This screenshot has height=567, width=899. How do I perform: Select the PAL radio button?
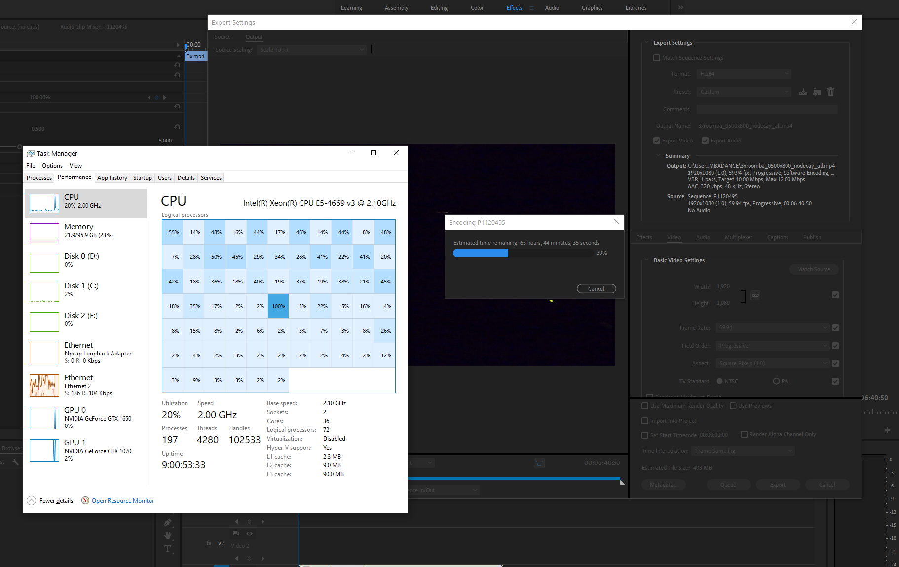click(x=777, y=381)
